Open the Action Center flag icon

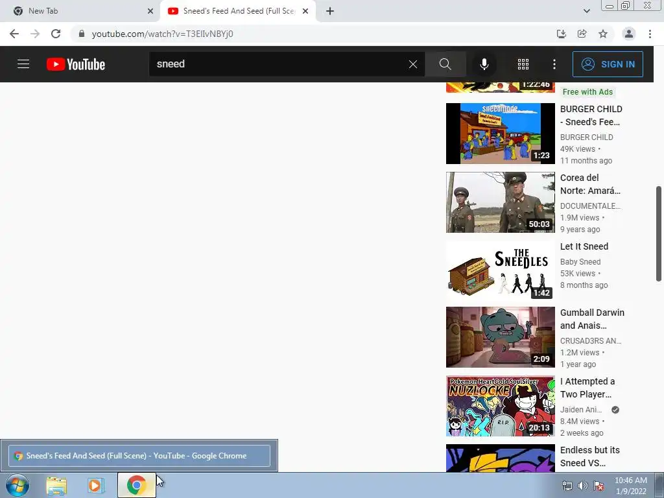[599, 486]
